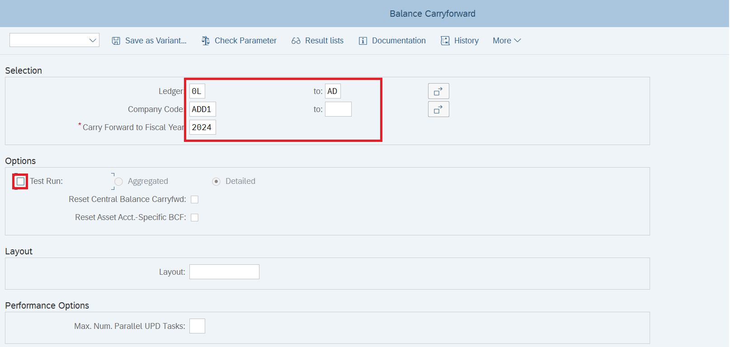Enable the Test Run checkbox
Viewport: 730px width, 347px height.
[20, 181]
